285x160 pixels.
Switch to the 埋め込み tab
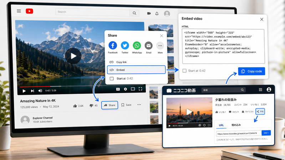coord(236,125)
